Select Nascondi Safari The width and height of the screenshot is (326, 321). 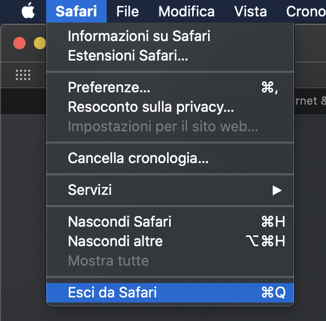170,222
